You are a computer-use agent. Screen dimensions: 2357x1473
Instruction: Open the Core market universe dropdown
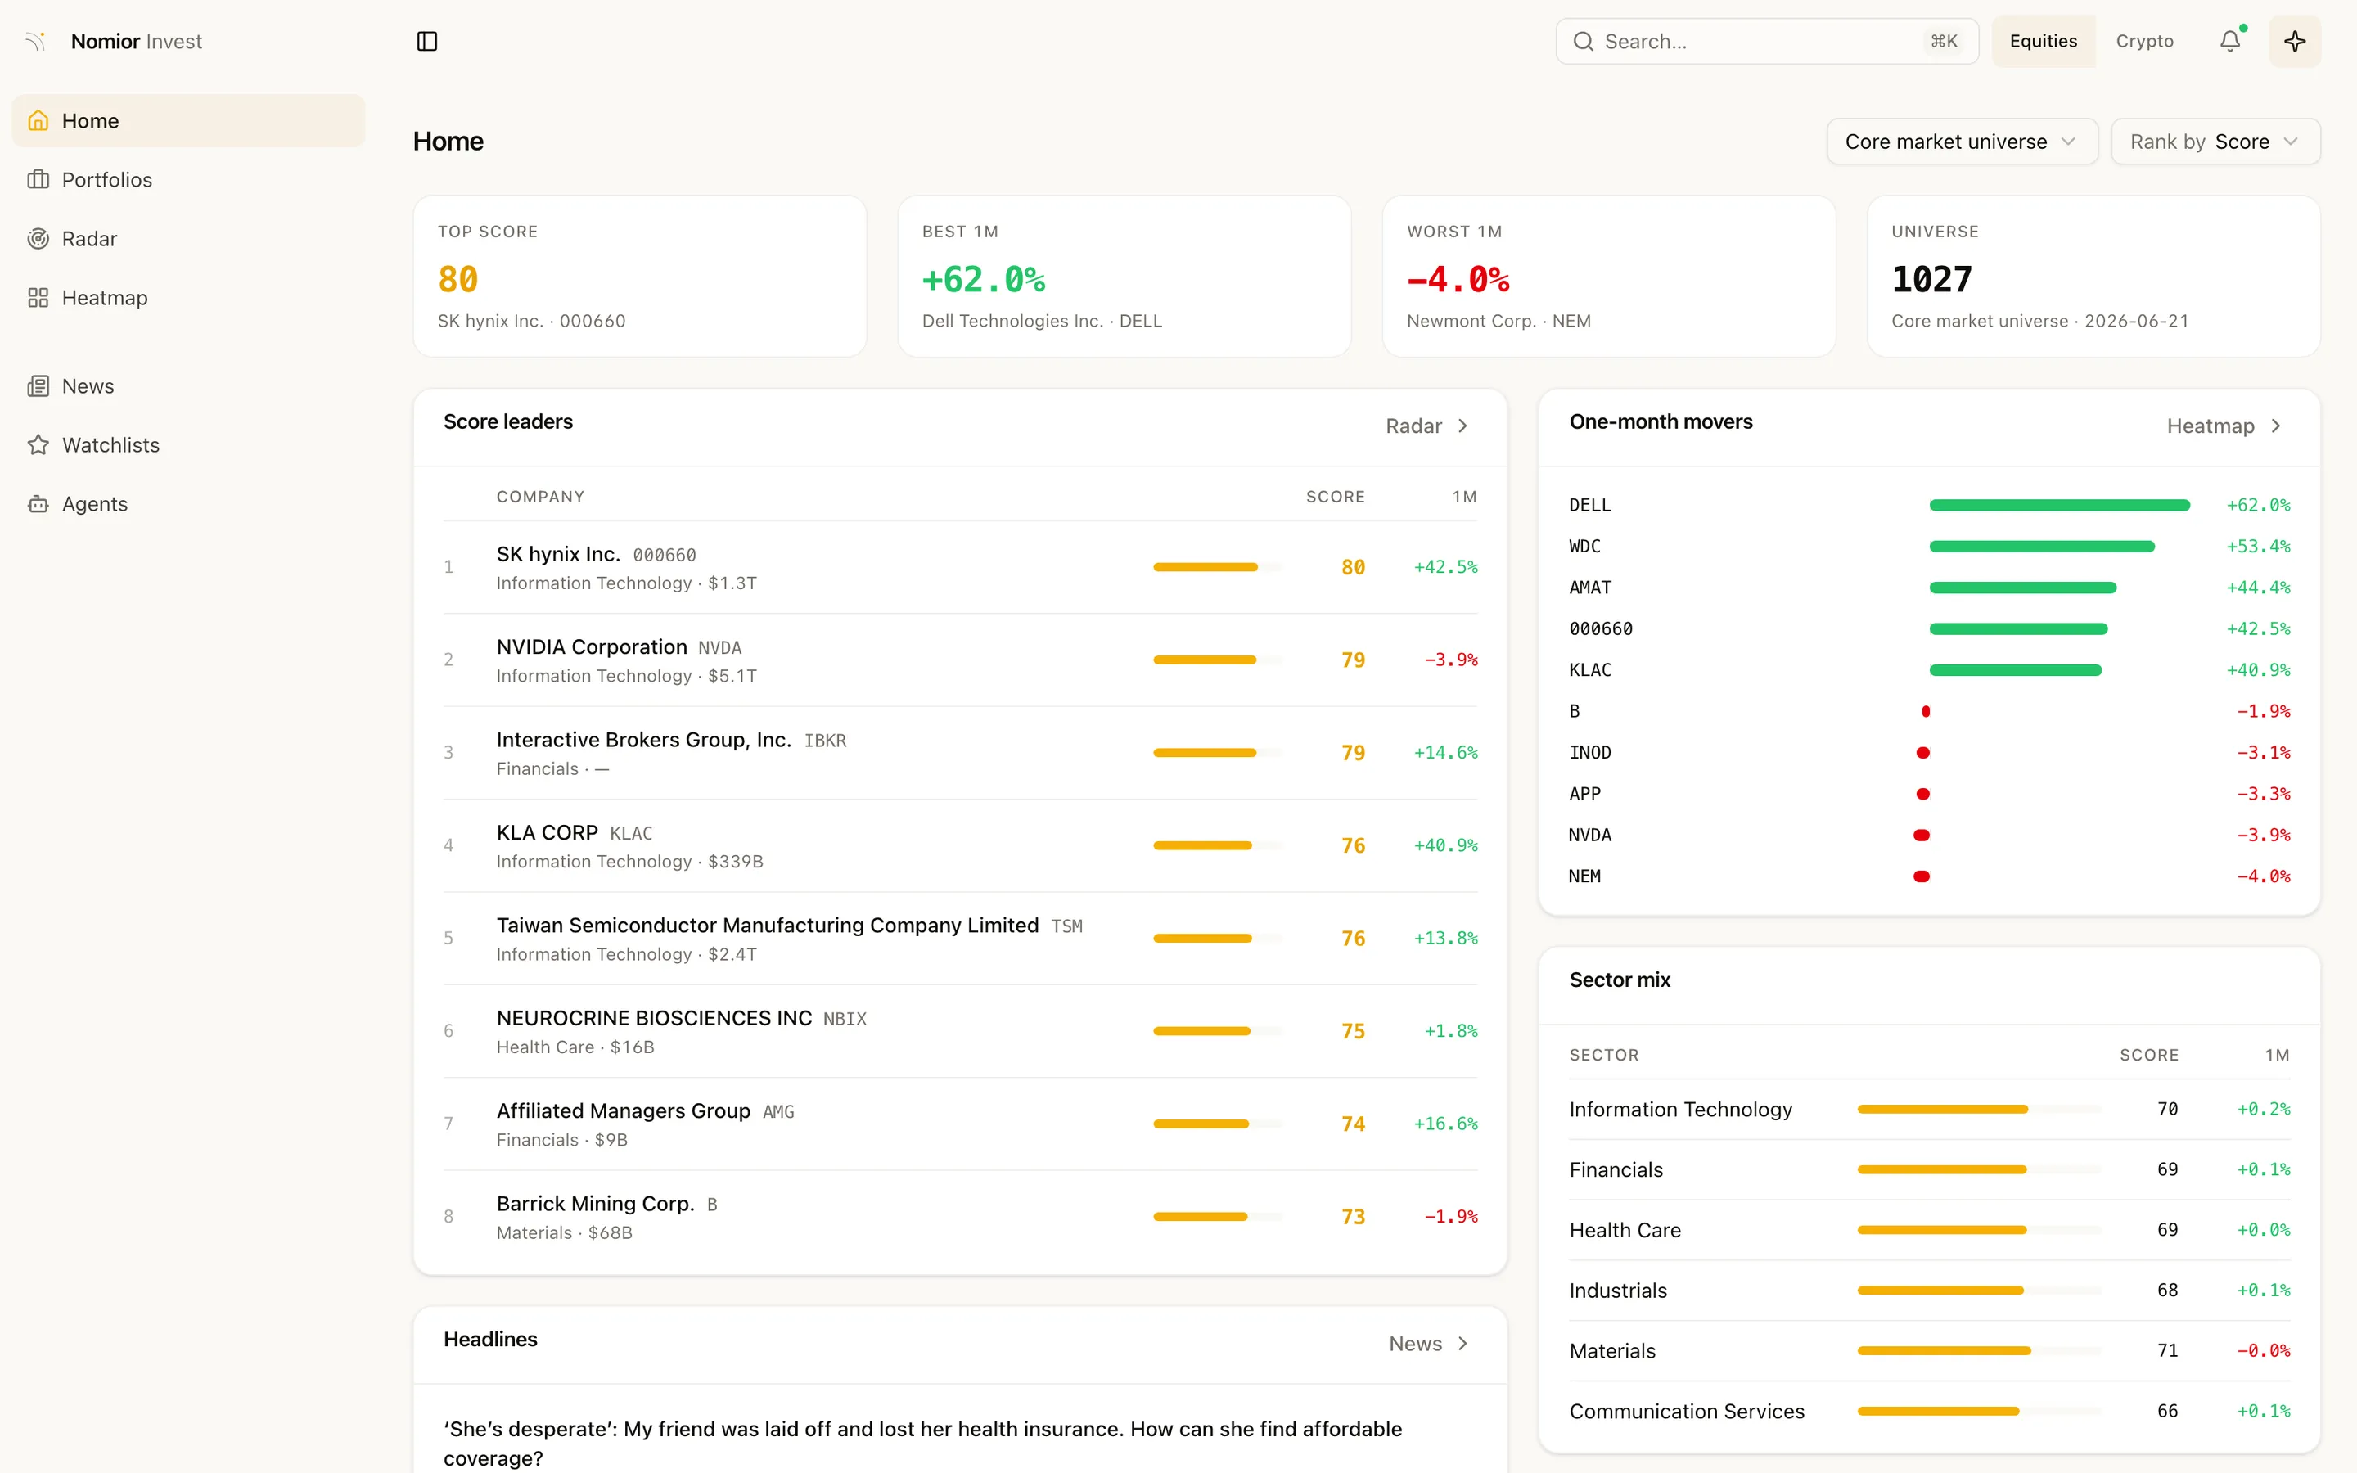coord(1962,142)
